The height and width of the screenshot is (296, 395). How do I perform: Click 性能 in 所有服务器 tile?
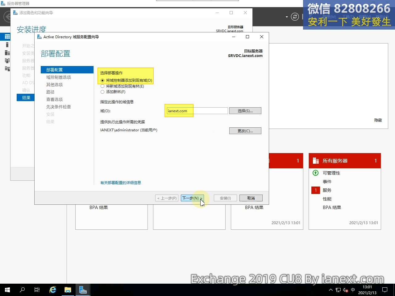327,199
